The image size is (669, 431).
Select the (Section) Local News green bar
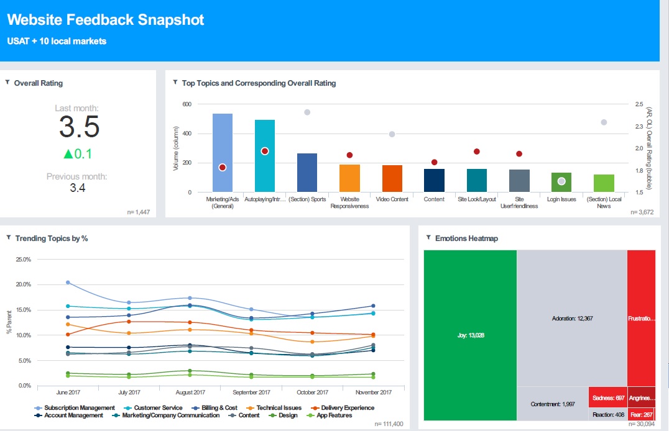[604, 183]
